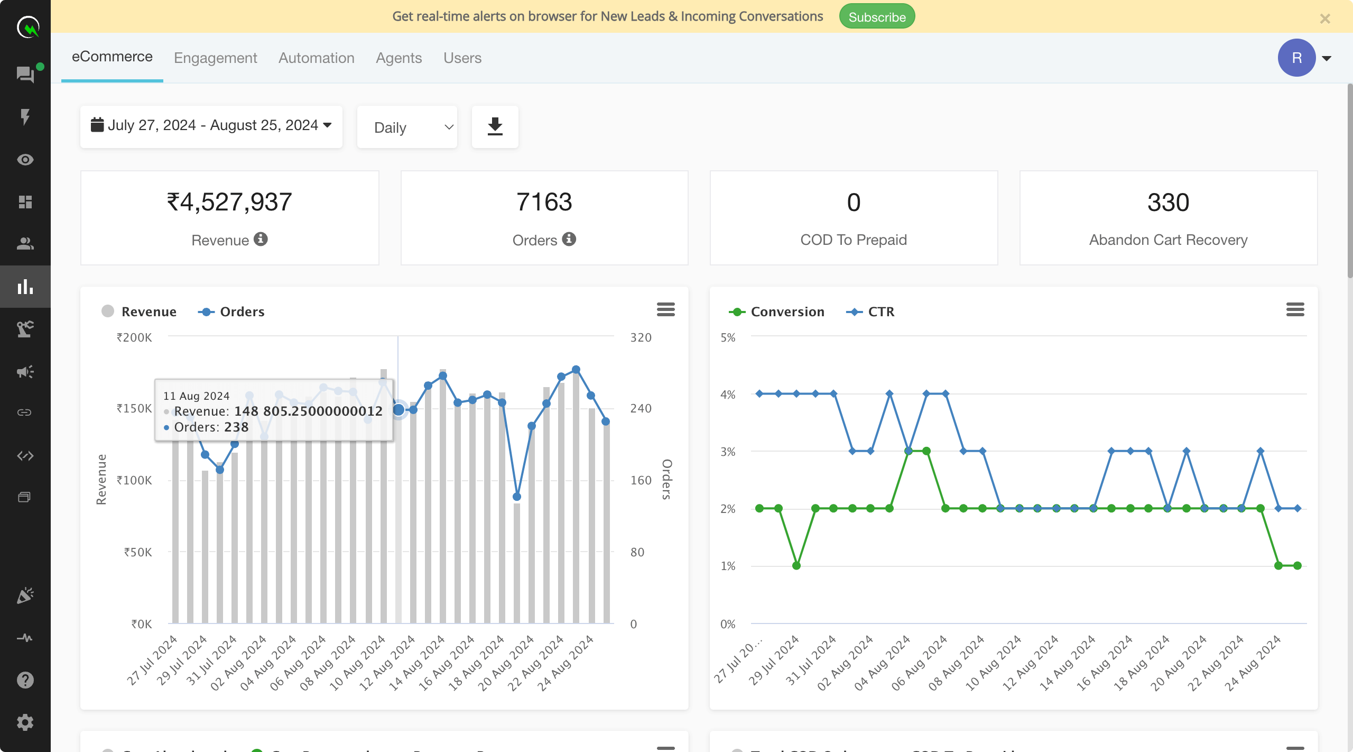Open the contacts people icon in sidebar

click(25, 244)
